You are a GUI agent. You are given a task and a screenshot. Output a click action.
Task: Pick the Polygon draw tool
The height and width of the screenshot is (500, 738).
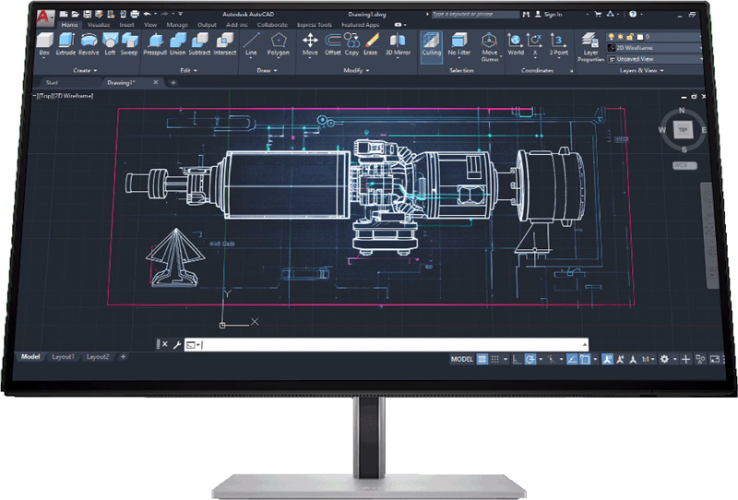coord(278,42)
